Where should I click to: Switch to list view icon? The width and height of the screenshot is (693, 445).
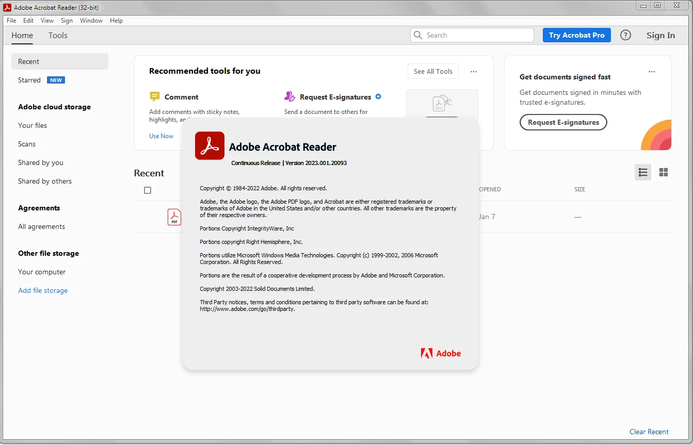tap(643, 172)
